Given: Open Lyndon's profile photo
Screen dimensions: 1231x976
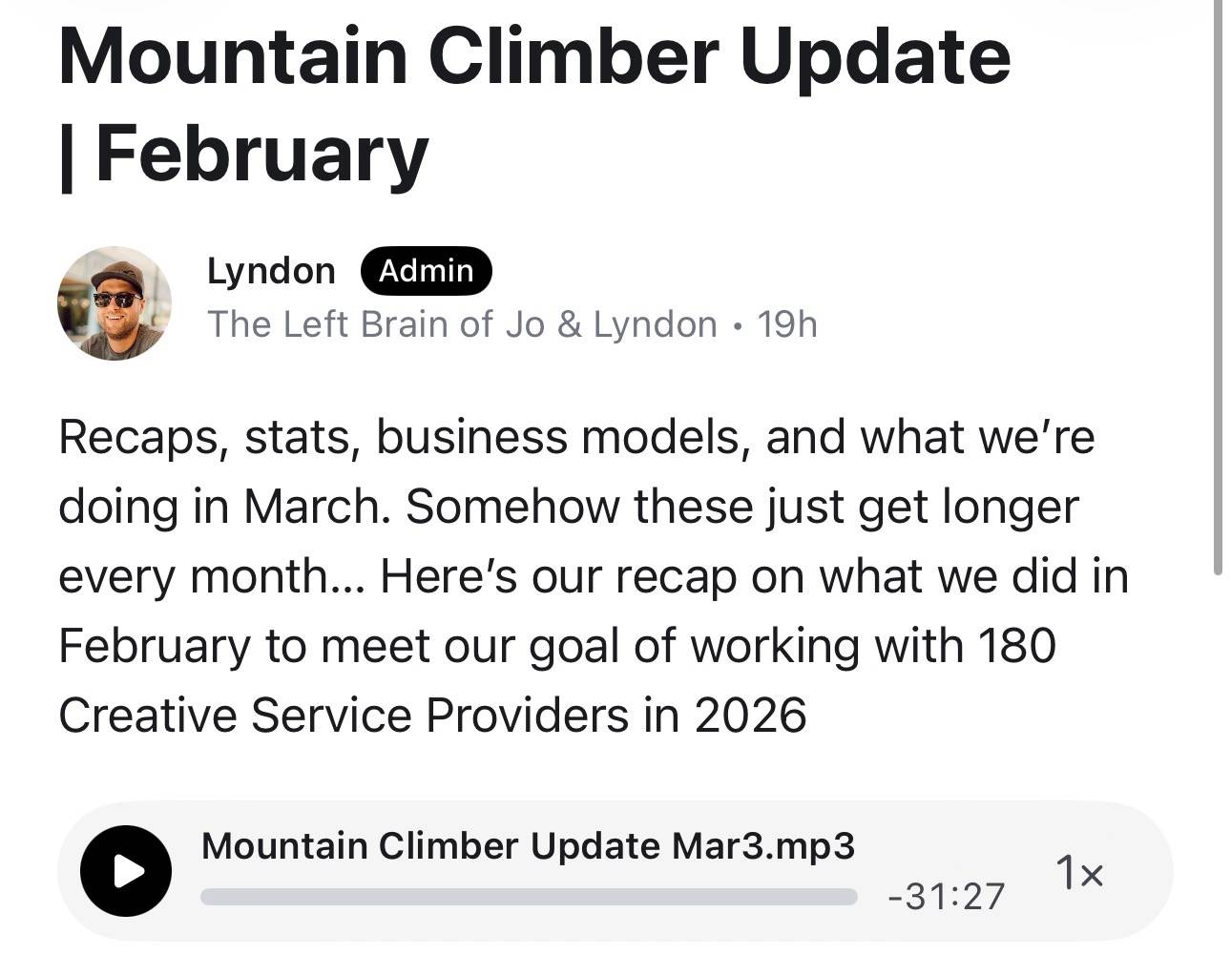Looking at the screenshot, I should click(115, 303).
